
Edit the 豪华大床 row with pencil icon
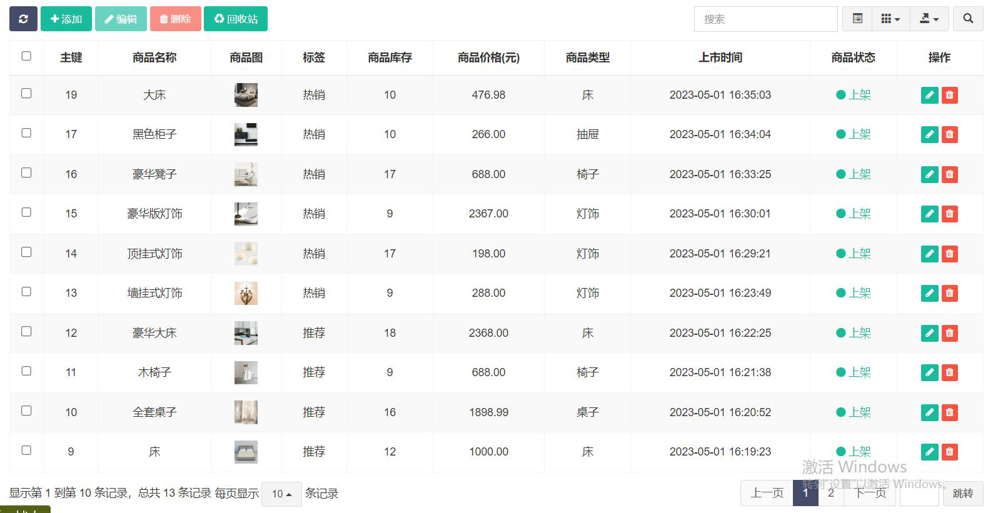point(929,333)
